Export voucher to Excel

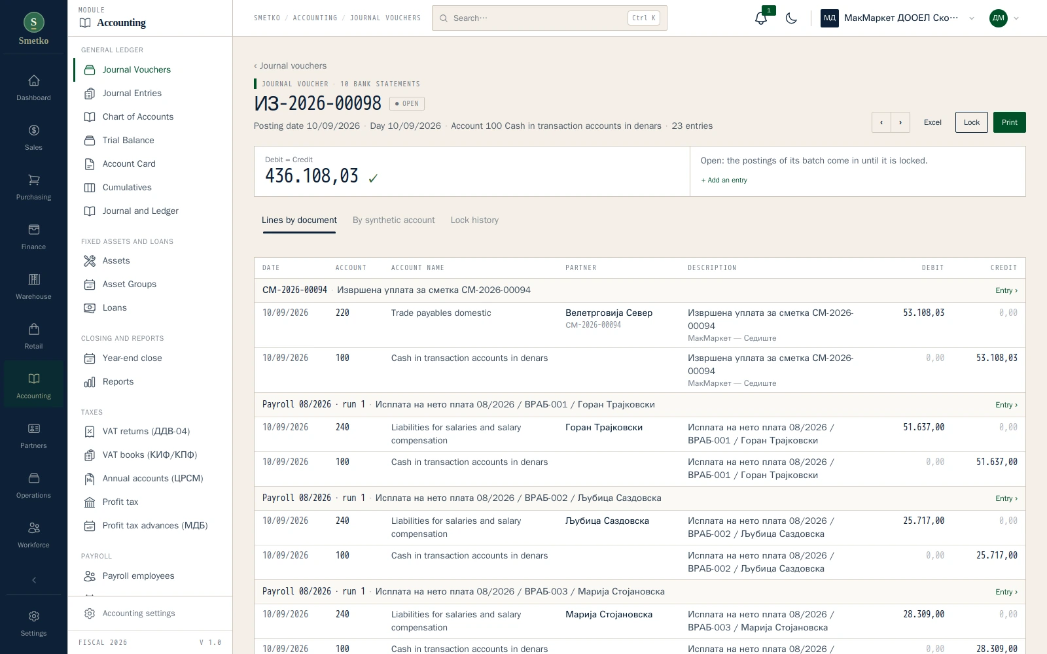click(x=932, y=122)
